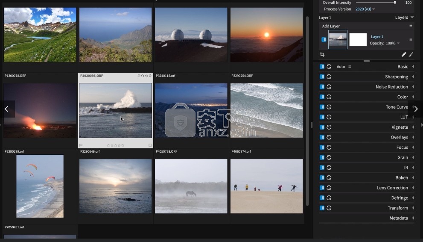Viewport: 423px width, 242px height.
Task: Disable the Sharpening pane toggle
Action: tap(322, 77)
